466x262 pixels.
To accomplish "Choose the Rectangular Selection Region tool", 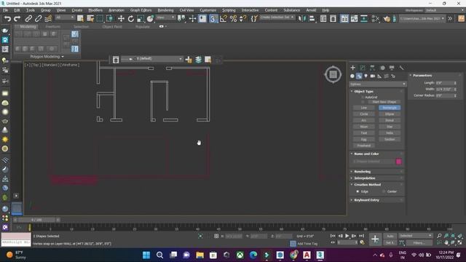I will (x=100, y=19).
